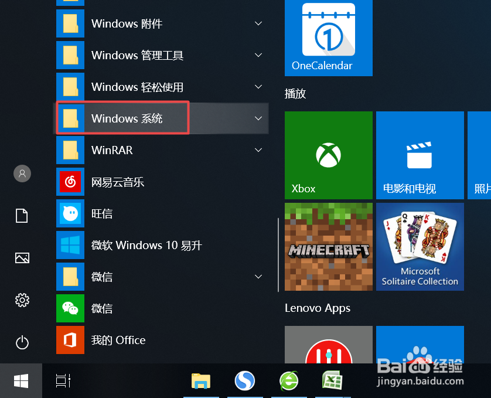The width and height of the screenshot is (491, 398).
Task: Open Microsoft Solitaire Collection tile
Action: (420, 247)
